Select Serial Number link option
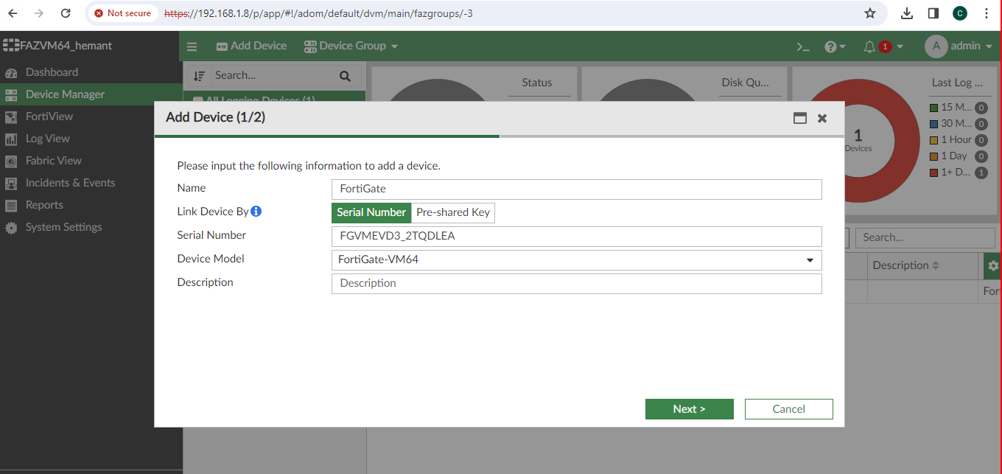 click(x=371, y=212)
